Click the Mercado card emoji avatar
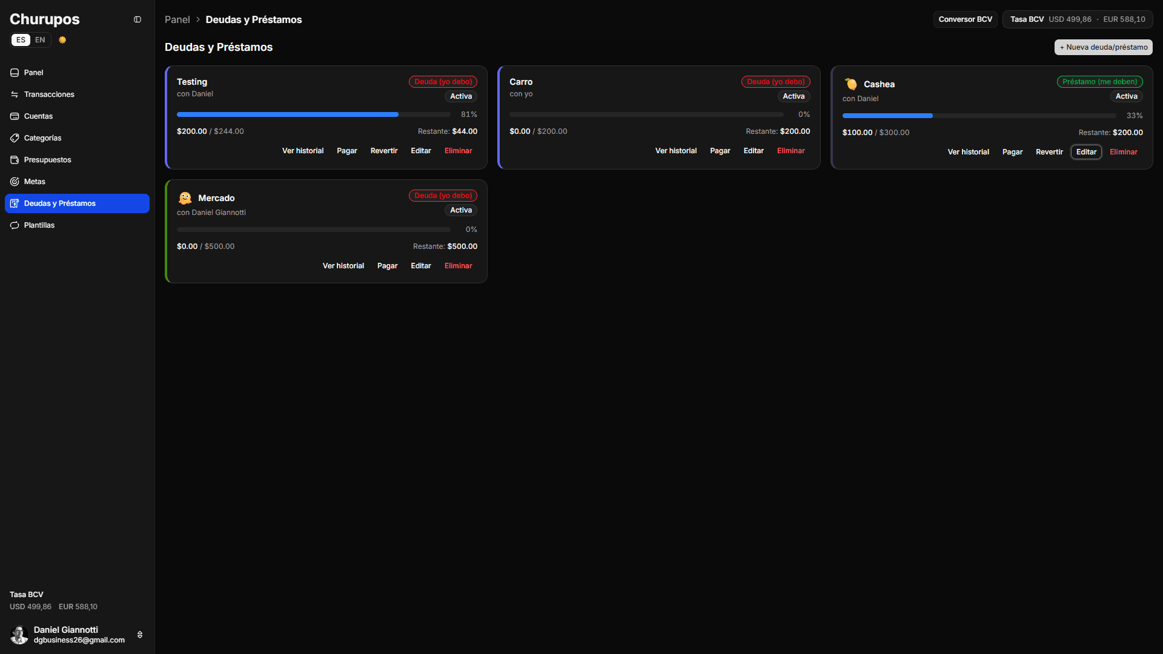 185,198
